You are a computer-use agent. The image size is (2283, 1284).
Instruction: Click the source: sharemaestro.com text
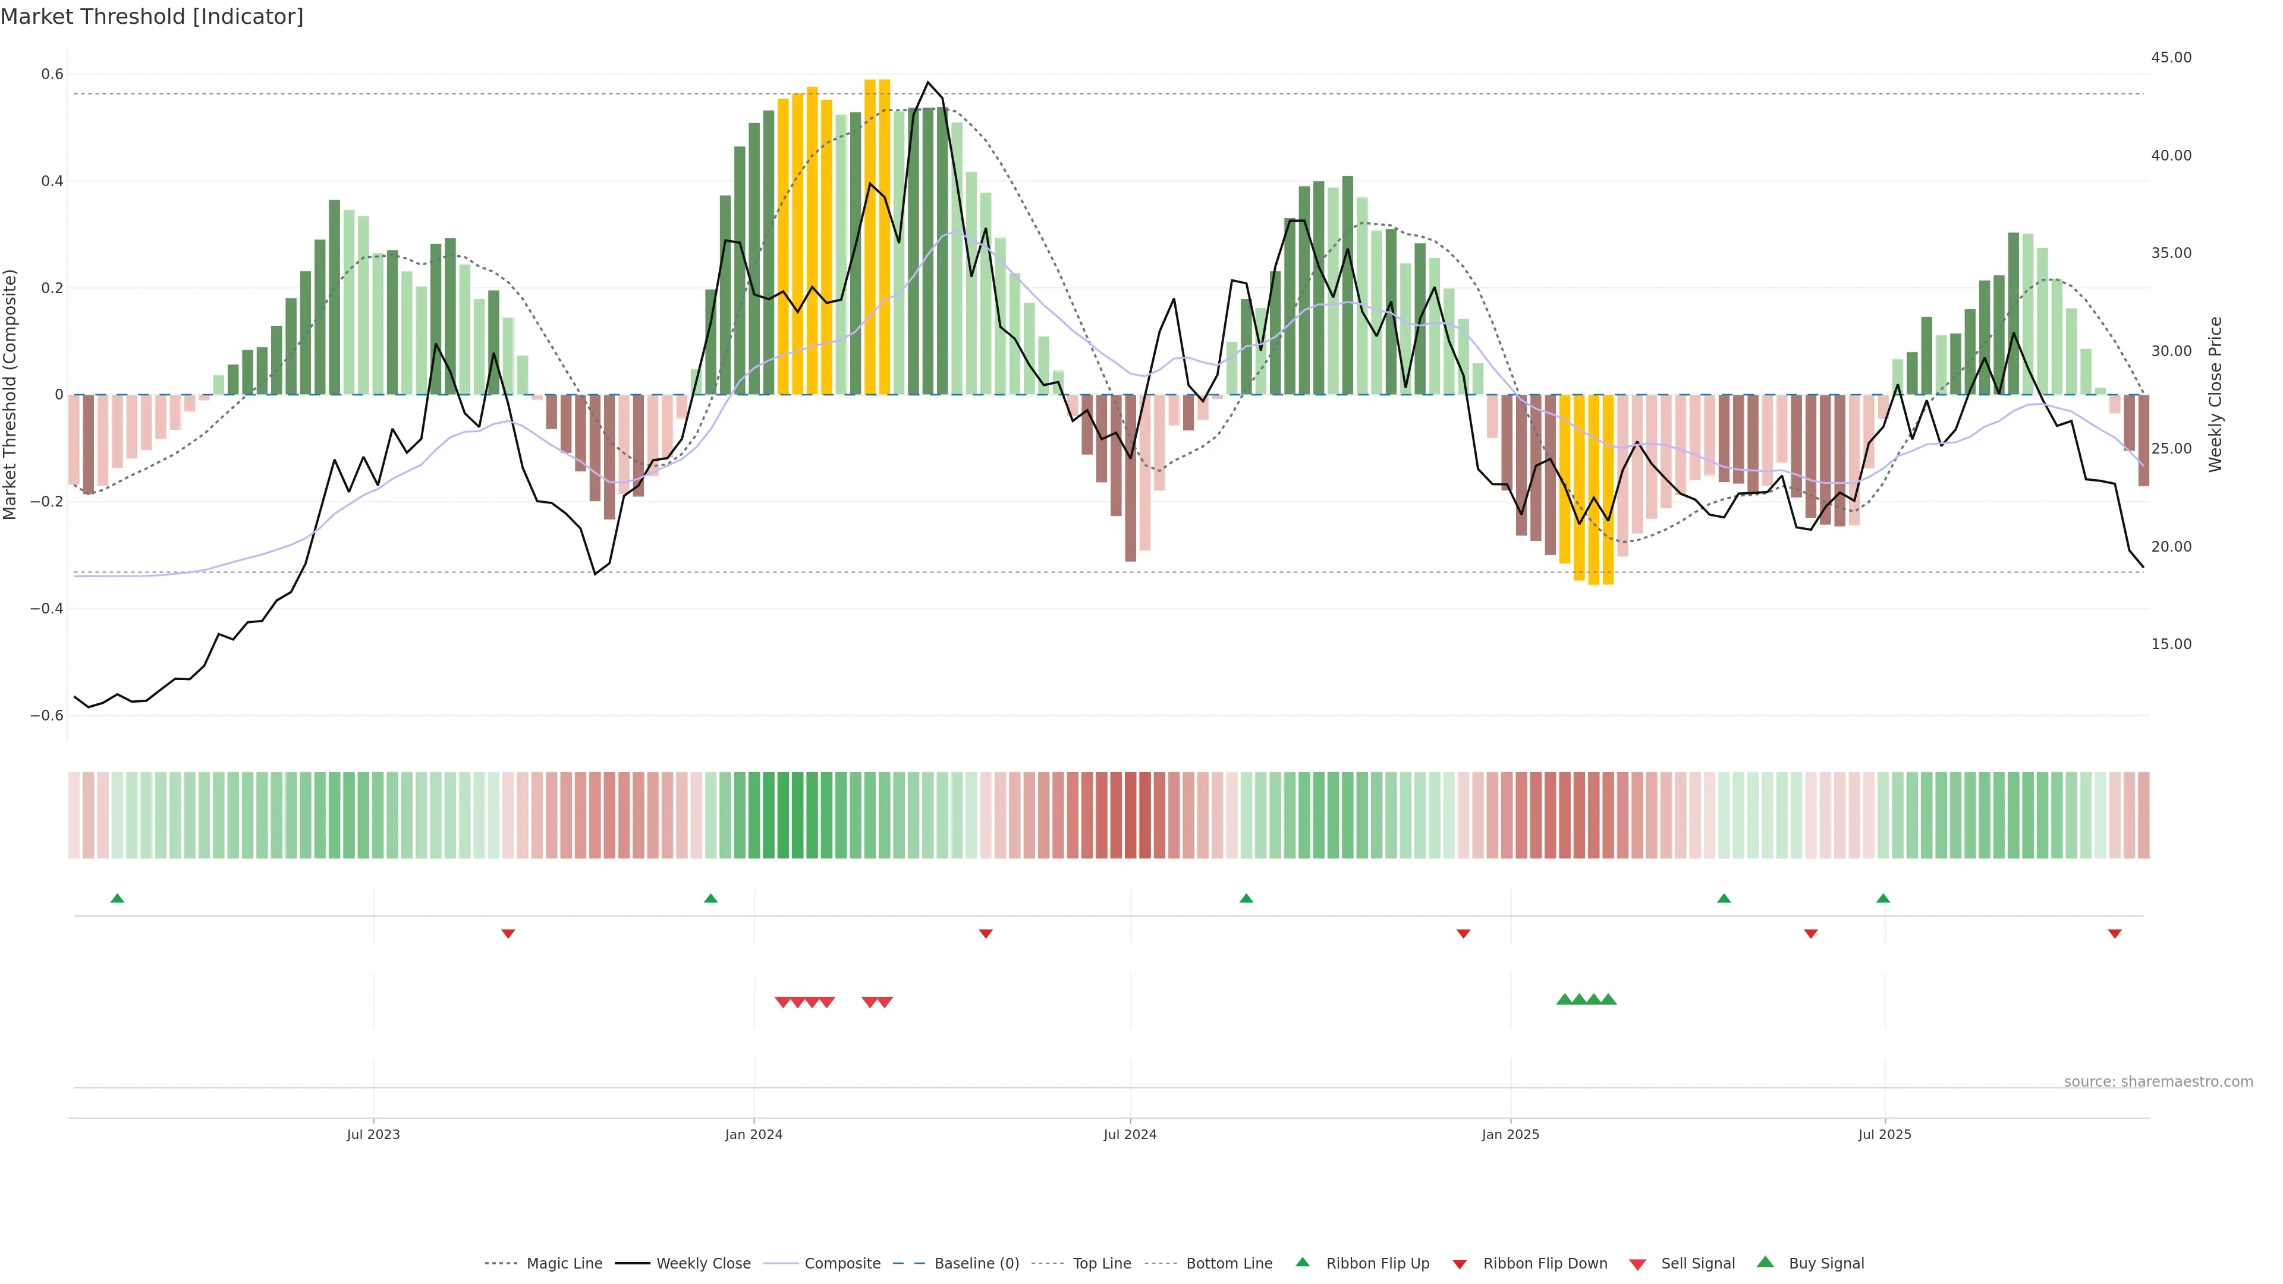point(2158,1082)
